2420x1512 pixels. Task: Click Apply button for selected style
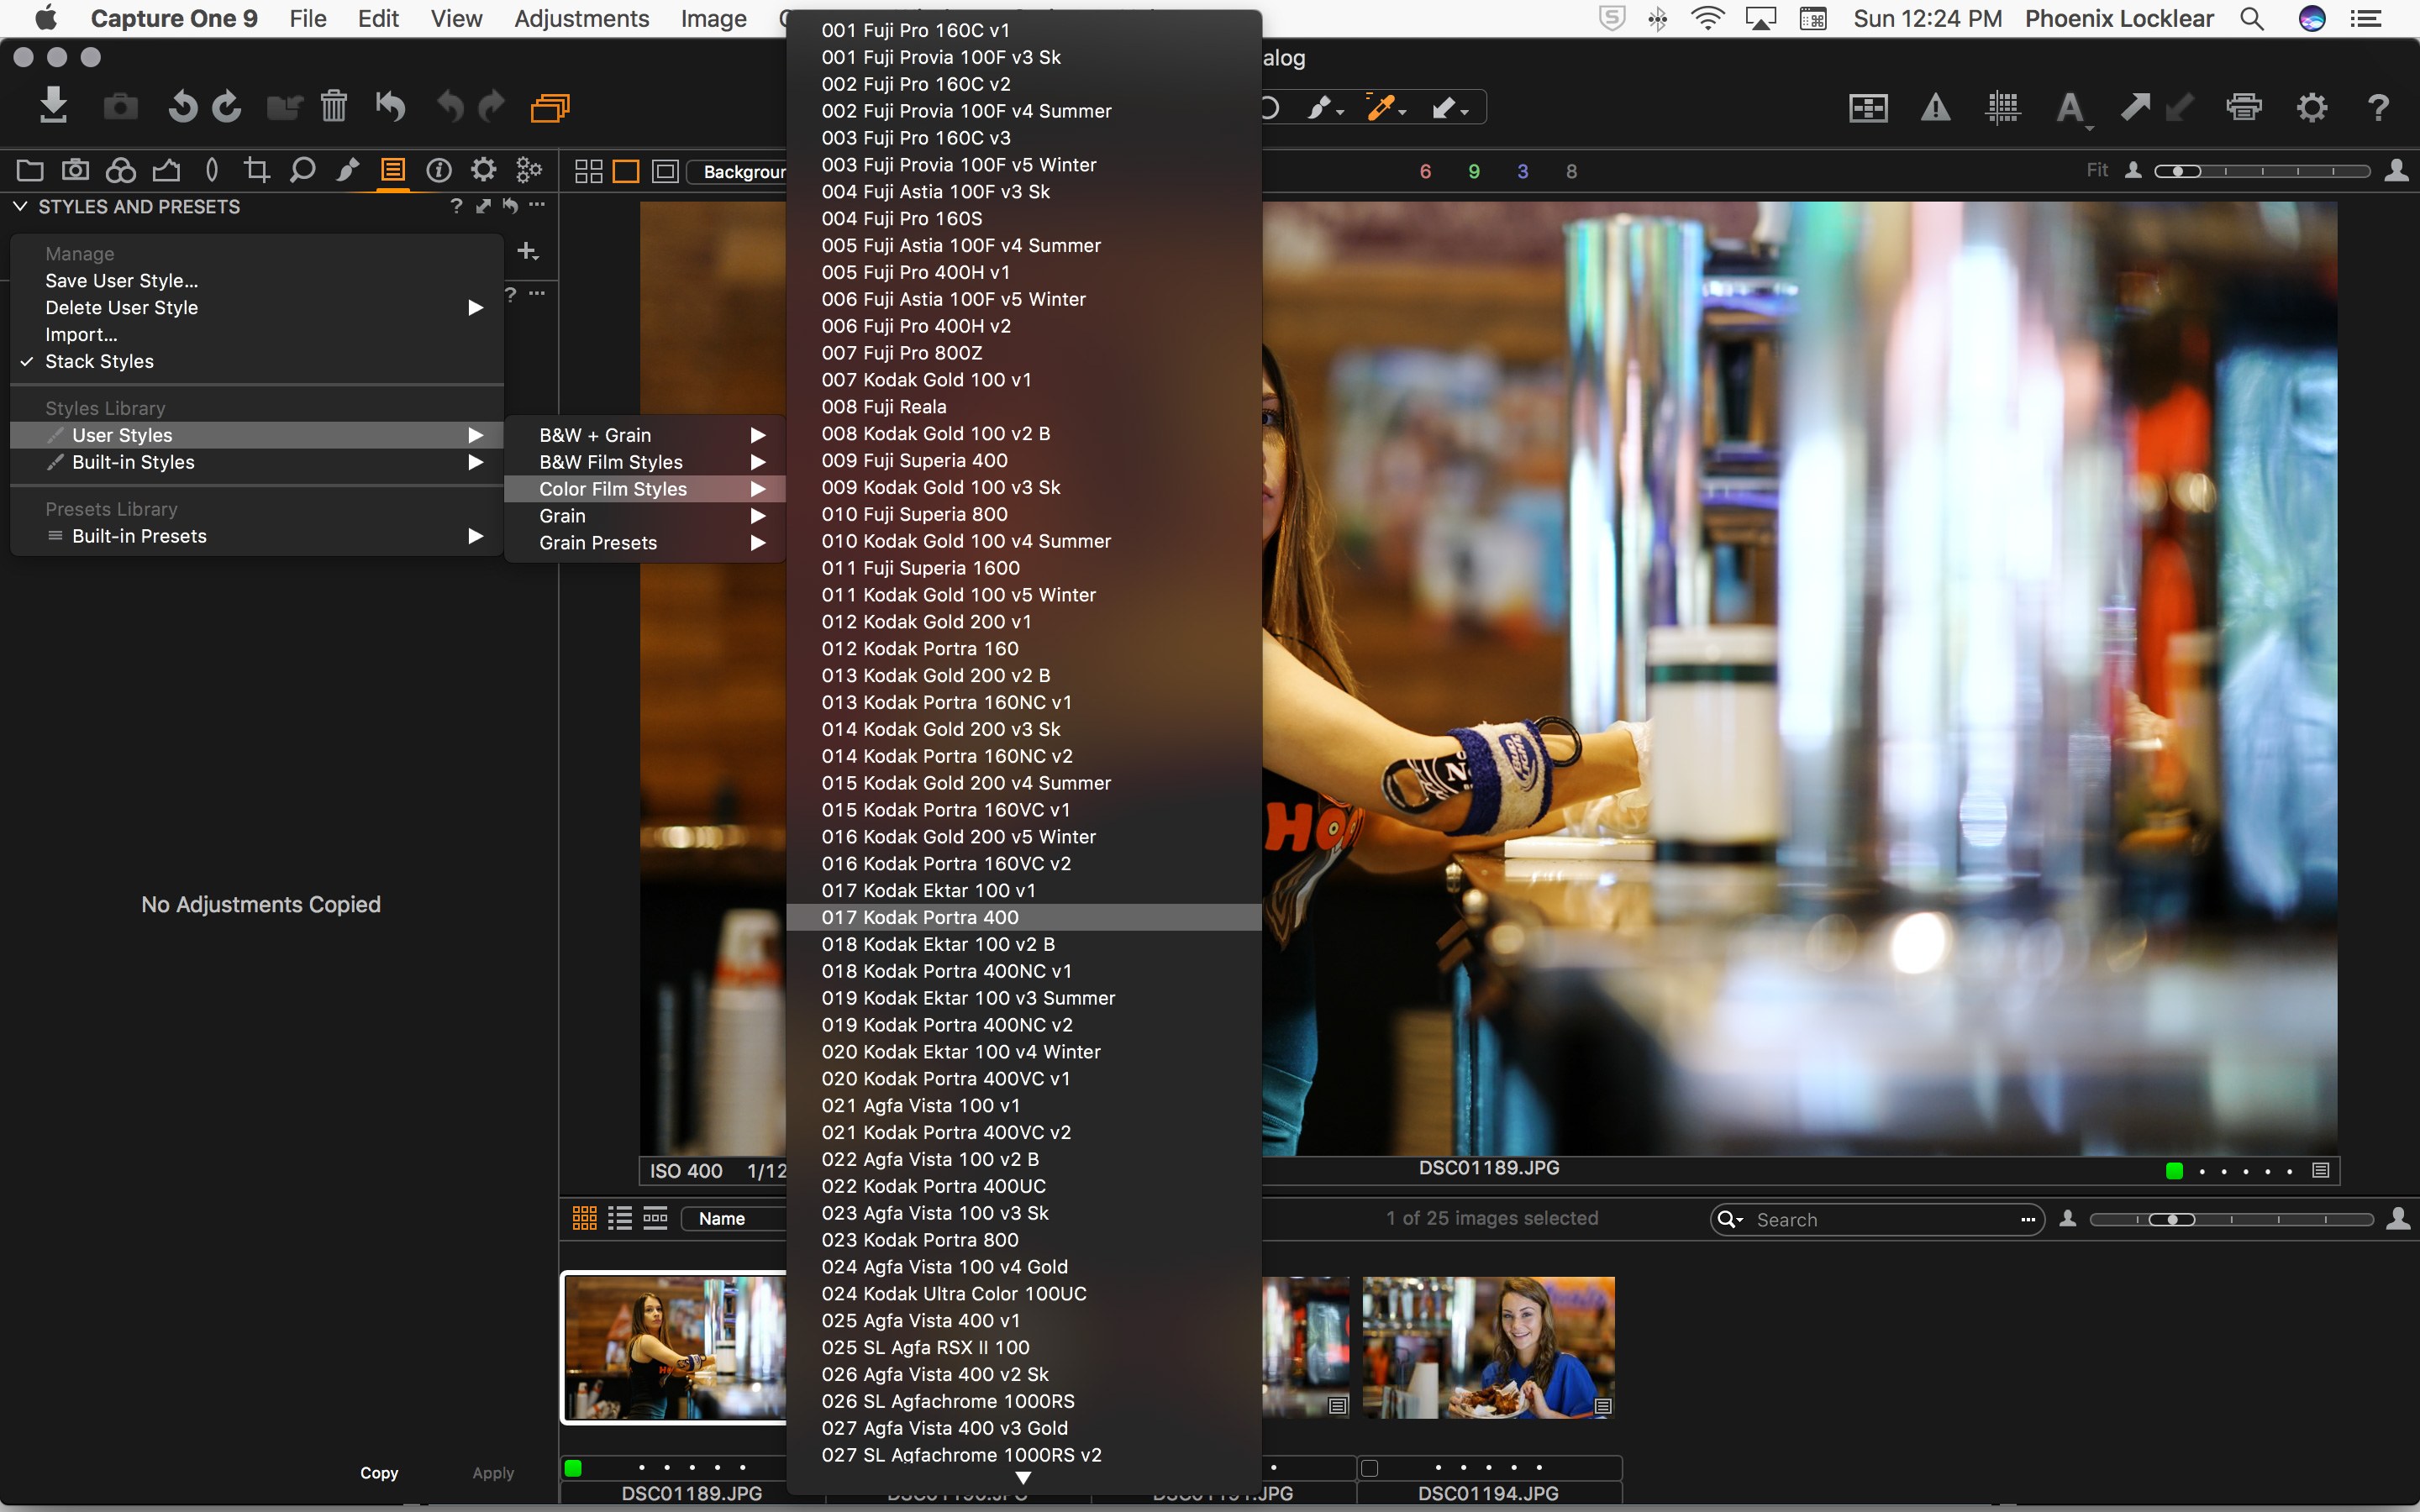492,1473
